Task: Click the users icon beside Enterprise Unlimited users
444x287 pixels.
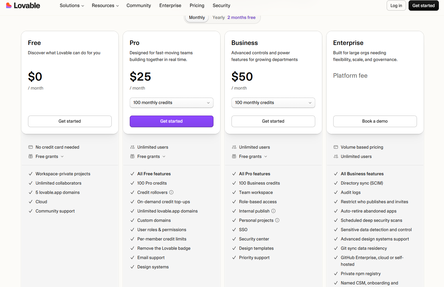Action: tap(336, 156)
